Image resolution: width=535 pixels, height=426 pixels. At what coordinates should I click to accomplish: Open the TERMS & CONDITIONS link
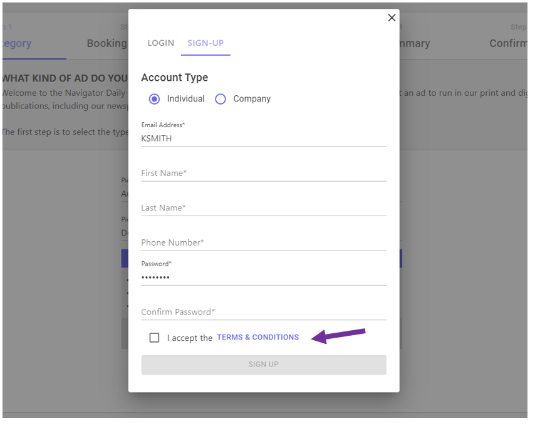[257, 338]
